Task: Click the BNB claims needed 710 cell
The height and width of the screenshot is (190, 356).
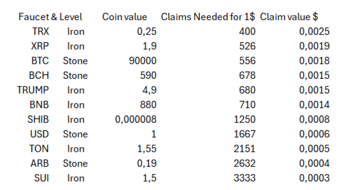Action: point(247,105)
